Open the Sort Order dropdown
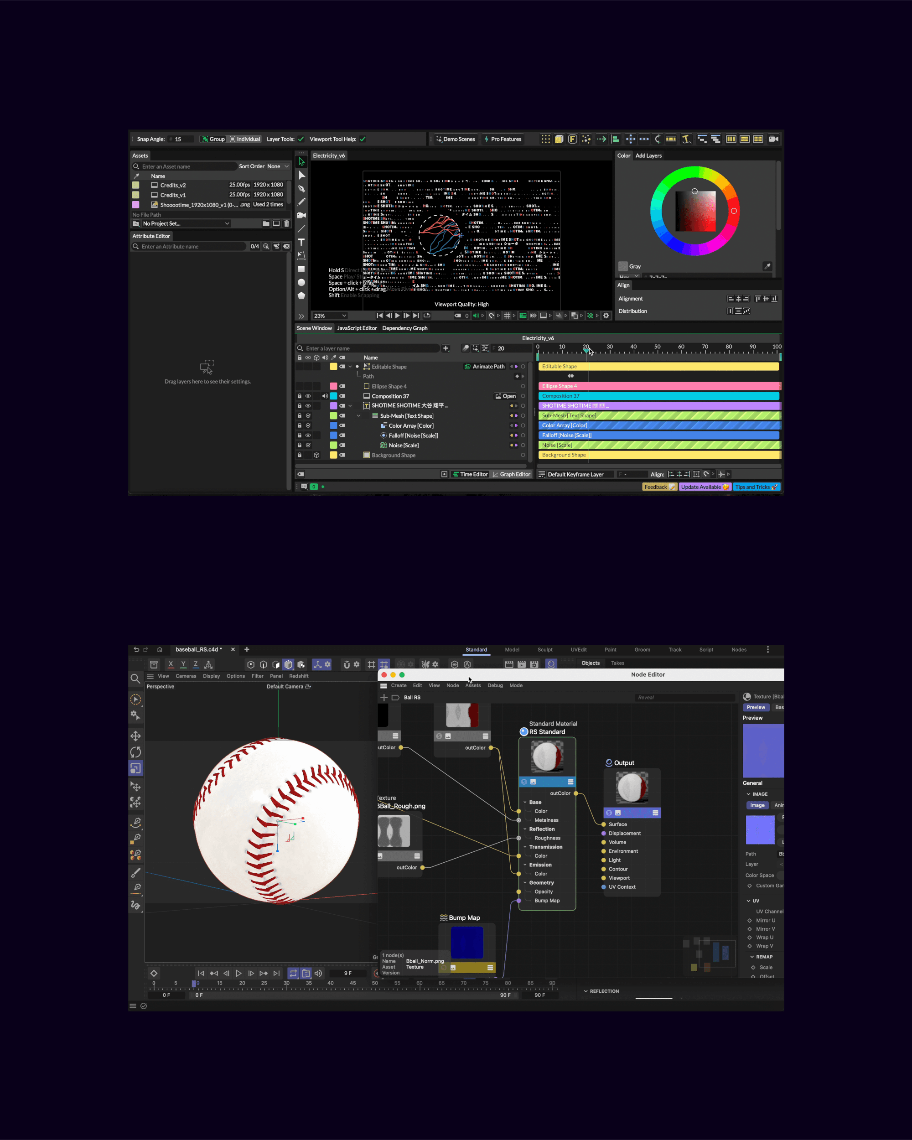 tap(278, 166)
